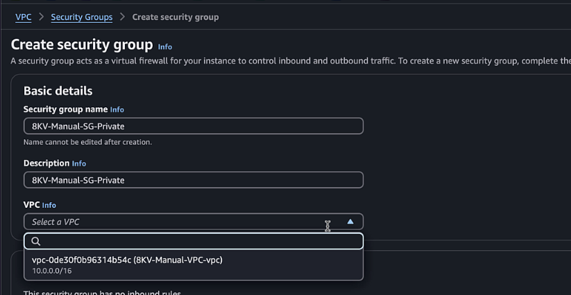Open the 'Select a VPC' dropdown box
Screen dimensions: 571x295
tap(194, 222)
